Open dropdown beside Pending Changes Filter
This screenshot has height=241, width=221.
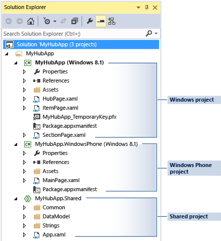[55, 22]
